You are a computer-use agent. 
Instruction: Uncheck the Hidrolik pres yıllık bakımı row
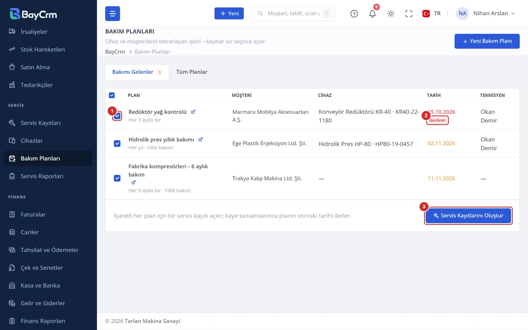point(117,144)
